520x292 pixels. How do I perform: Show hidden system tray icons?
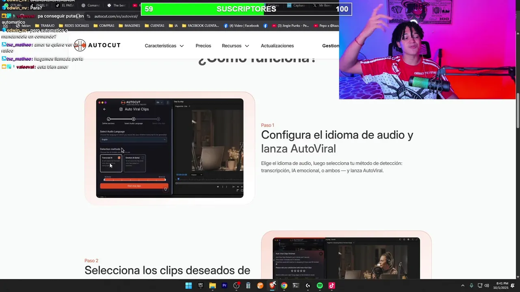462,286
